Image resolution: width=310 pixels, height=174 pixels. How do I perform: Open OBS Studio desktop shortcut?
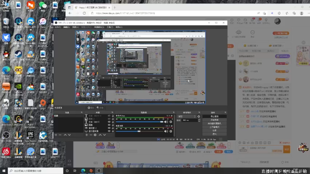[6, 135]
